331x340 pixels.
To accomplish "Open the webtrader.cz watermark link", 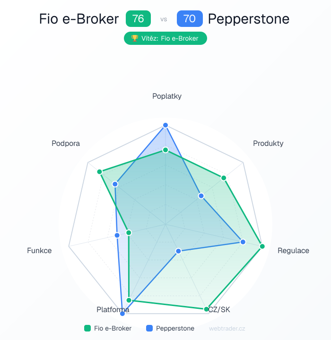I will 227,328.
